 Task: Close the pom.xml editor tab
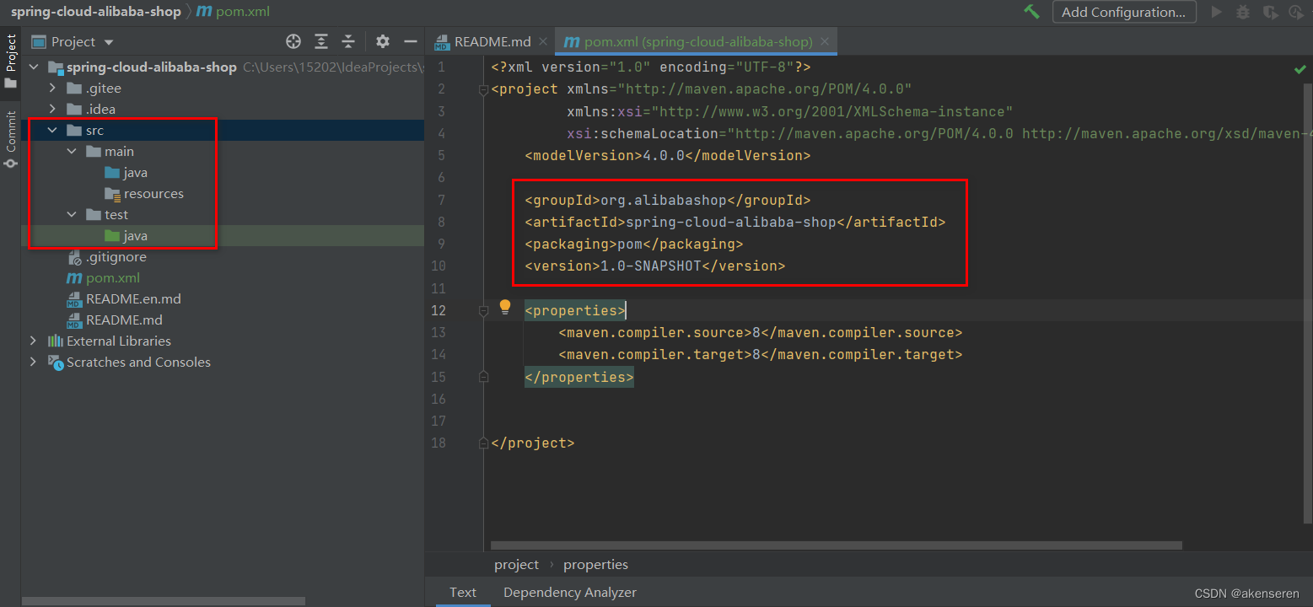(825, 41)
